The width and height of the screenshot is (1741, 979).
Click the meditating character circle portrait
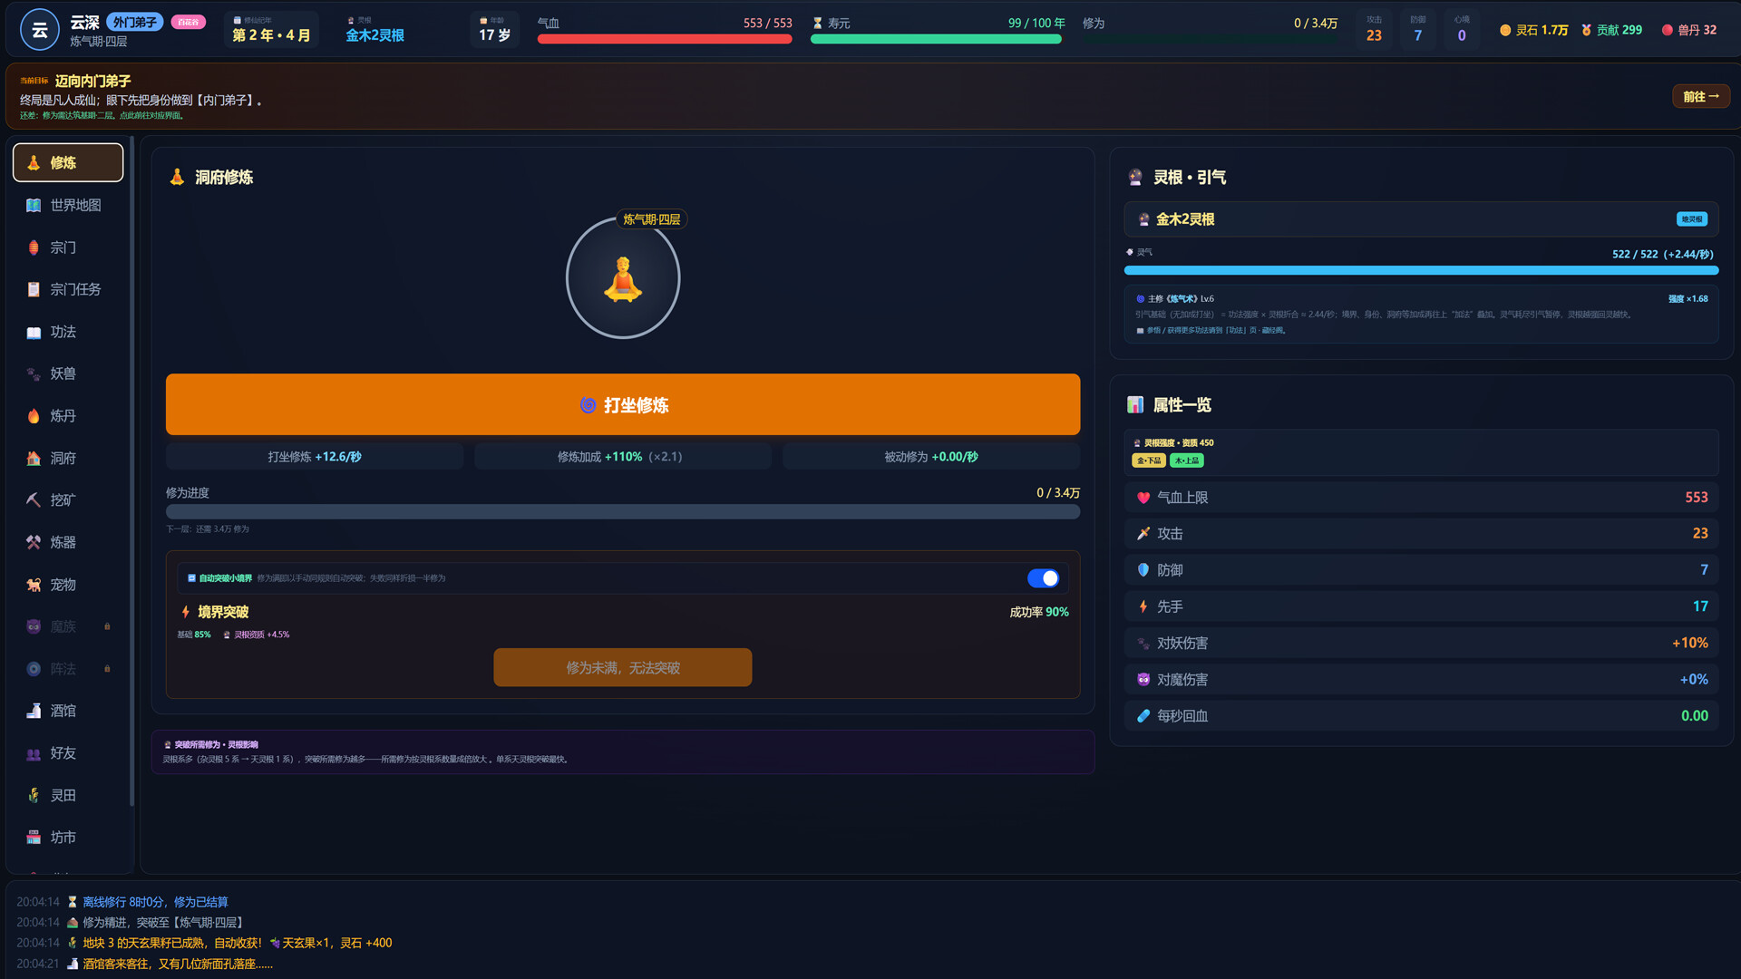tap(623, 278)
